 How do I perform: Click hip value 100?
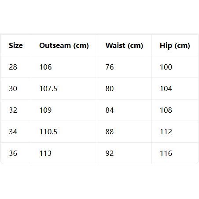click(x=166, y=67)
